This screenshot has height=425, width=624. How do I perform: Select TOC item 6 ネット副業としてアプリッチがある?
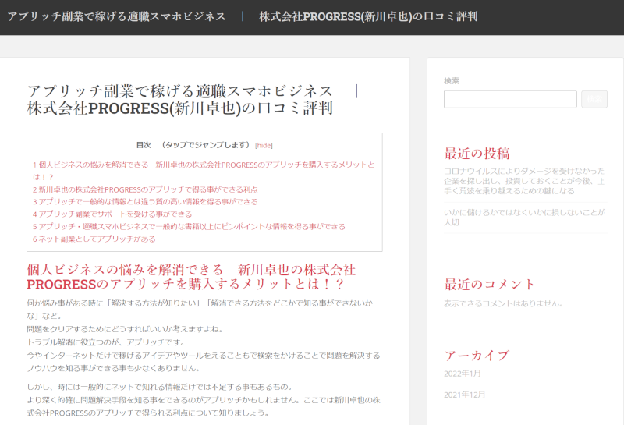click(94, 239)
